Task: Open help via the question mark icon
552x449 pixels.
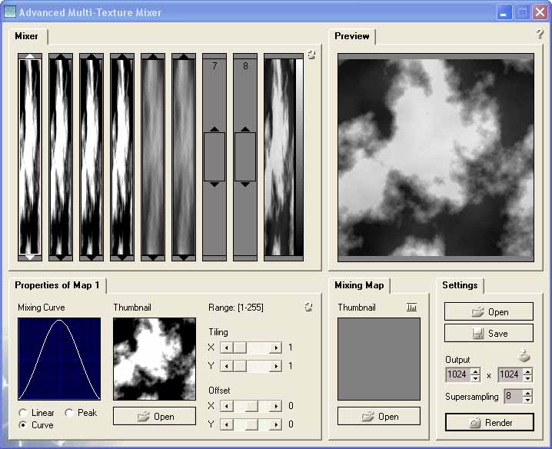Action: pos(540,35)
